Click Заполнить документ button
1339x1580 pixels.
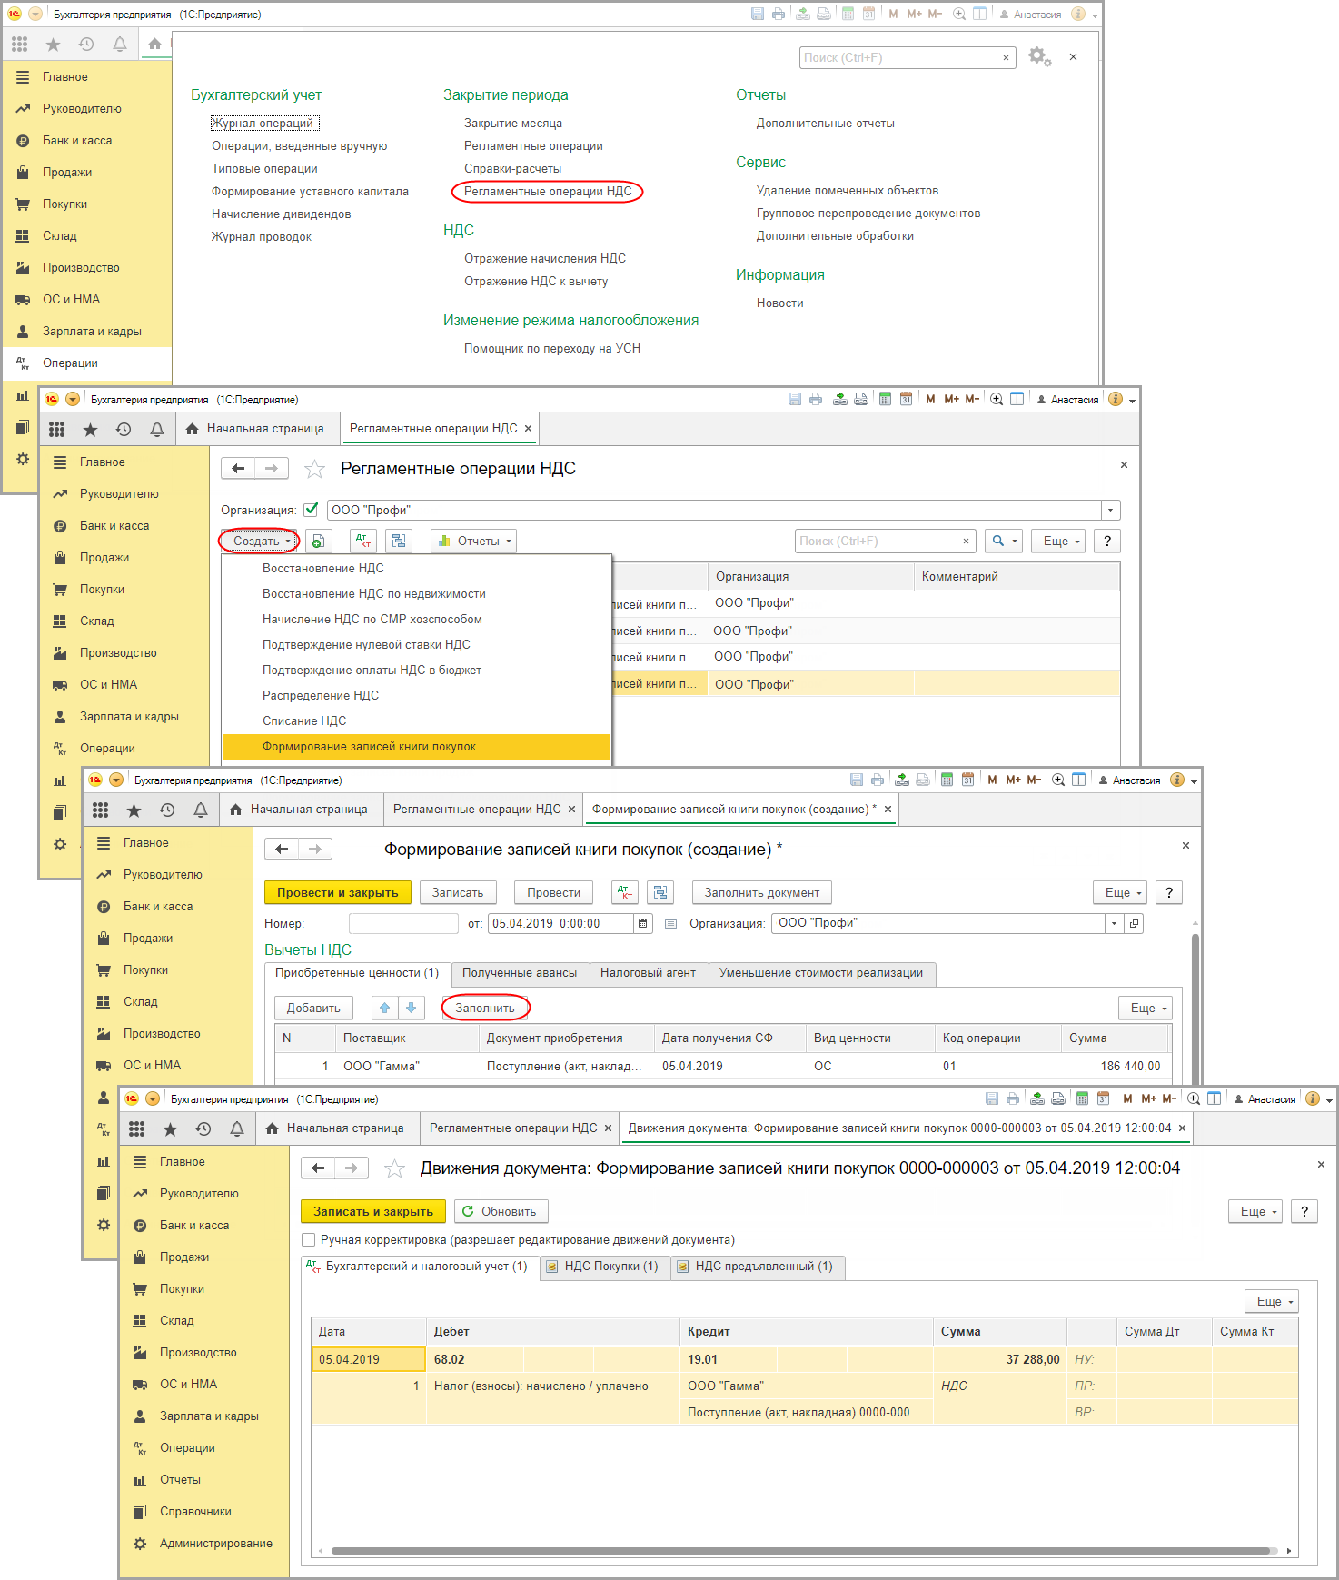762,892
